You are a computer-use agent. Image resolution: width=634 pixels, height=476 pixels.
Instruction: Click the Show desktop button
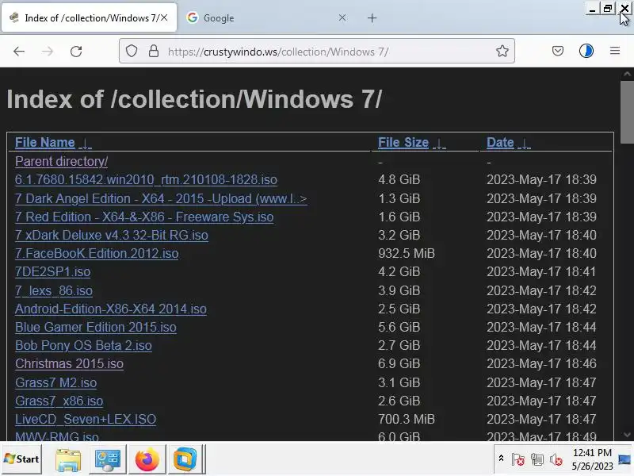[x=624, y=459]
